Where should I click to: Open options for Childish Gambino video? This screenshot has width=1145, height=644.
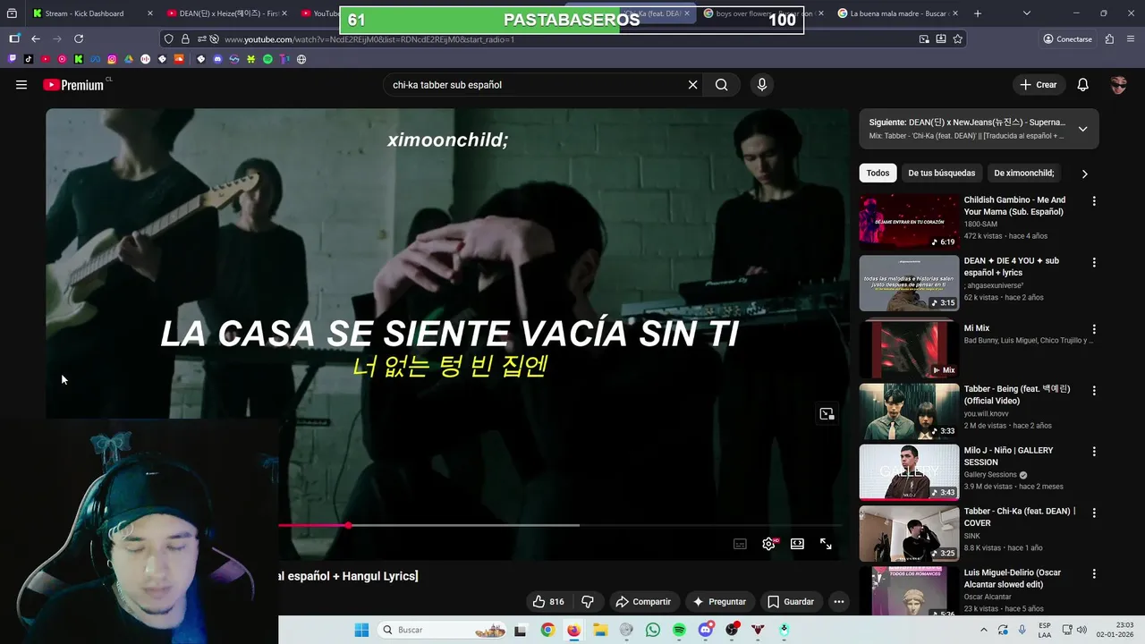point(1093,201)
